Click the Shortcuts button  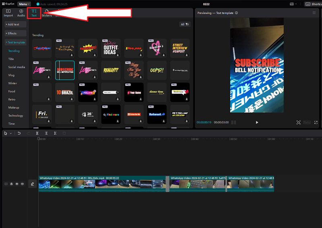pyautogui.click(x=313, y=4)
